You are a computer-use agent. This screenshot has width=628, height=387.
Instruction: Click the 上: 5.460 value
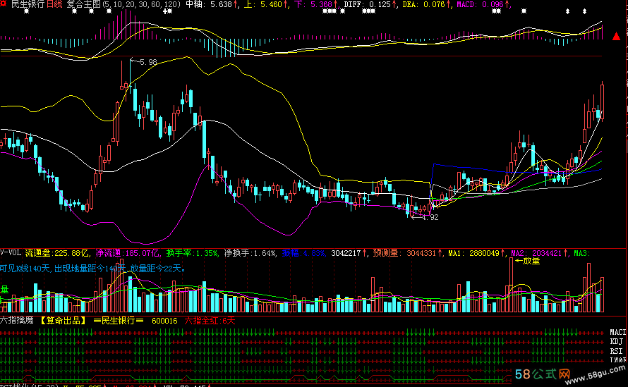pos(265,4)
